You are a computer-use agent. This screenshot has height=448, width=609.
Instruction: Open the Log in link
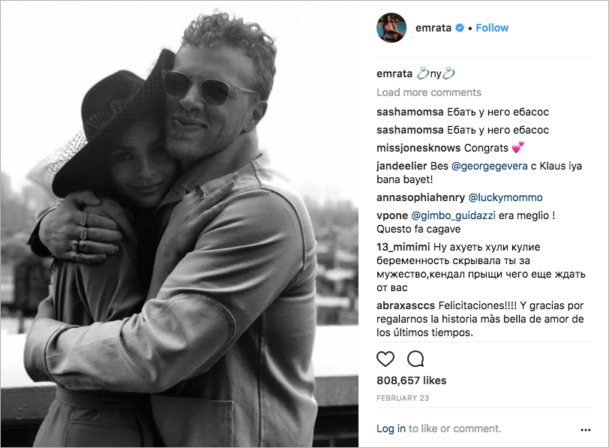click(x=391, y=428)
